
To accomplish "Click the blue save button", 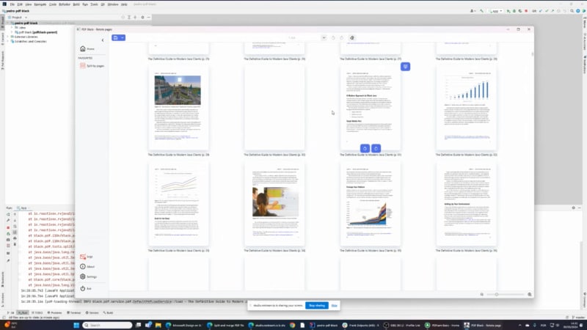I will click(x=115, y=37).
